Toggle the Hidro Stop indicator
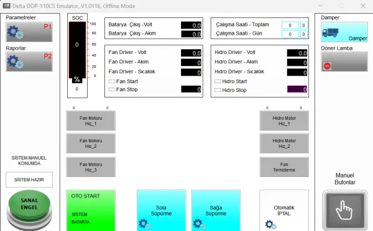This screenshot has width=373, height=231. click(x=218, y=90)
